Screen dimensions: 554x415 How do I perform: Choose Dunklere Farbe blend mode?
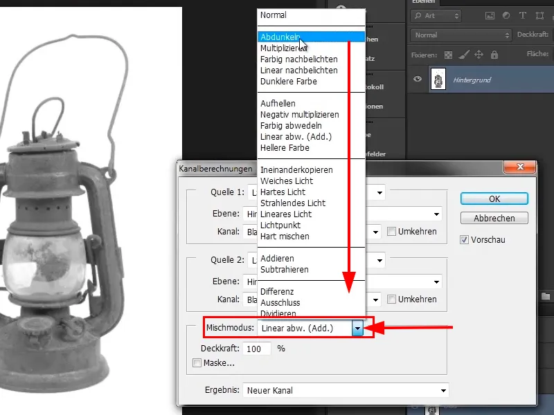[x=311, y=82]
